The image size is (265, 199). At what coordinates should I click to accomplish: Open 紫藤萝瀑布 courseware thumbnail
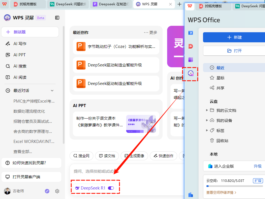click(x=141, y=124)
